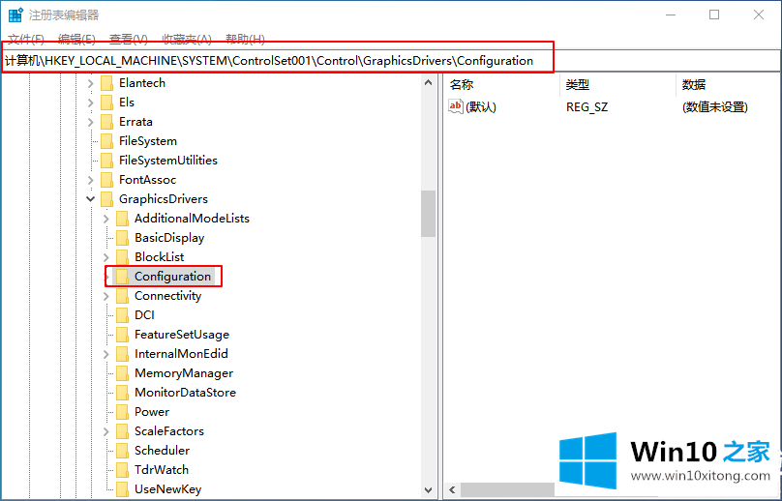The image size is (782, 501).
Task: Click the REG_SZ type cell
Action: click(587, 107)
